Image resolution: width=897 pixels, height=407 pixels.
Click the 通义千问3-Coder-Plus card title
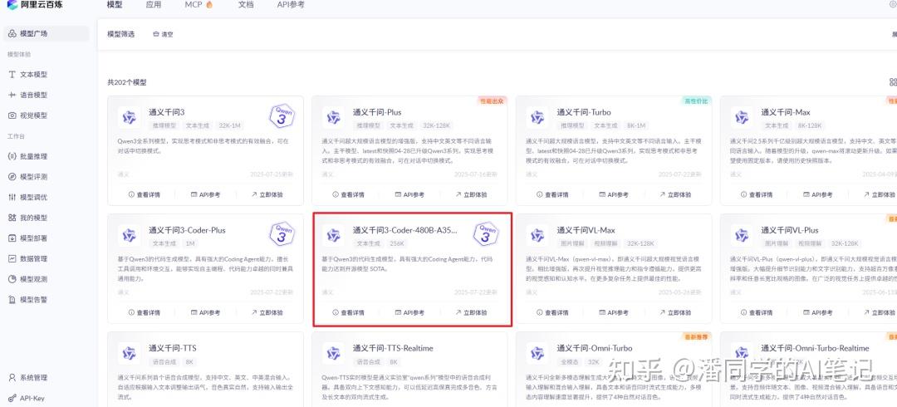(187, 230)
